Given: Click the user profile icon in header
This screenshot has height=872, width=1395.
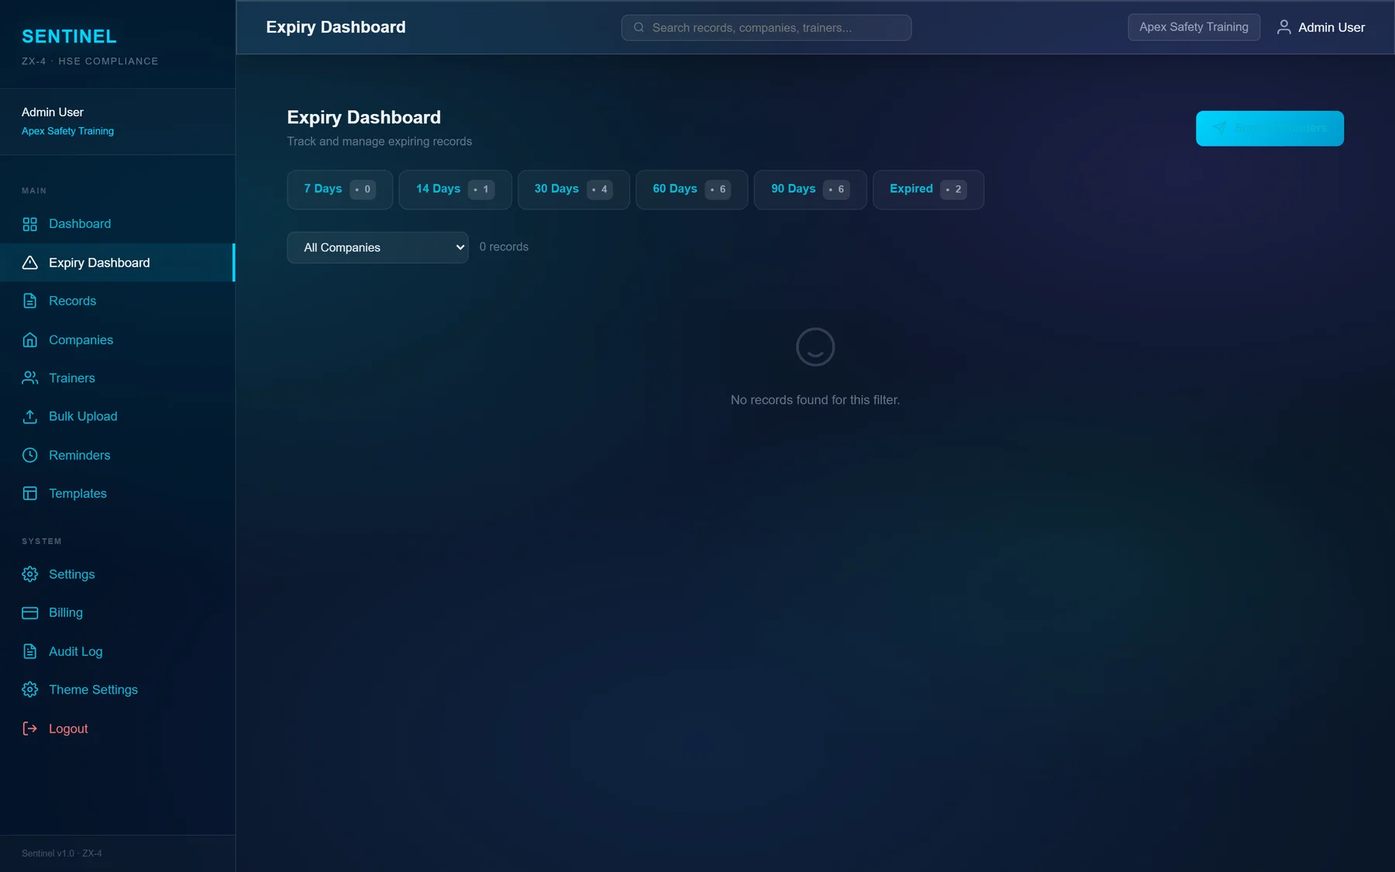Looking at the screenshot, I should 1283,27.
